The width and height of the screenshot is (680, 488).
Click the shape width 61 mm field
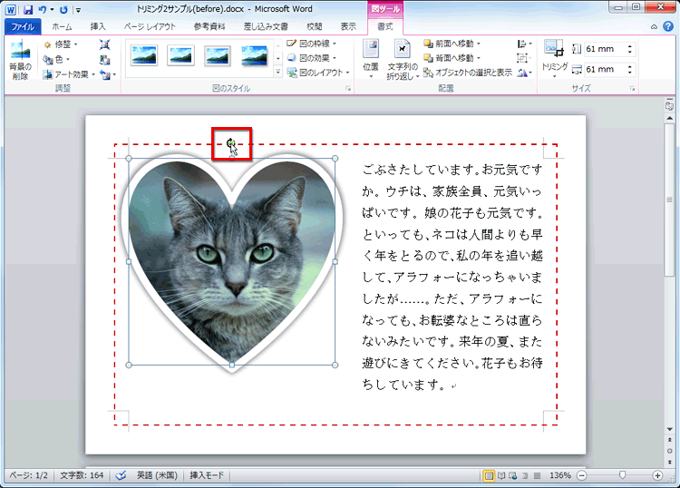point(605,70)
